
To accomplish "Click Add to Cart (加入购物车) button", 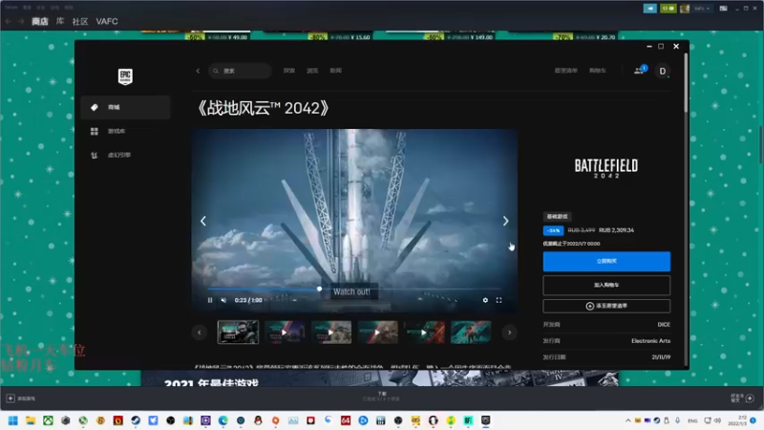I will tap(606, 285).
